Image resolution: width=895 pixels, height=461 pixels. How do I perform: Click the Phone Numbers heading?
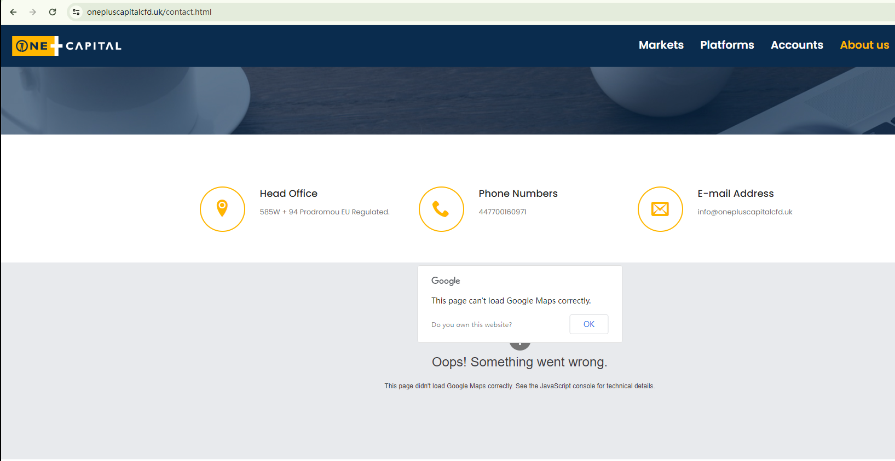(518, 194)
